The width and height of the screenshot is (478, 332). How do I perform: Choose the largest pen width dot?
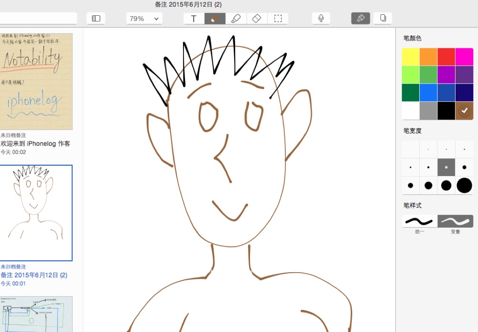tap(464, 185)
